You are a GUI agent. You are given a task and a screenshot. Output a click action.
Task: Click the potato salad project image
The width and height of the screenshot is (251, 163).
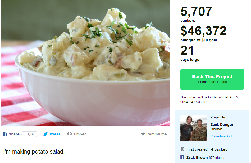coord(85,63)
